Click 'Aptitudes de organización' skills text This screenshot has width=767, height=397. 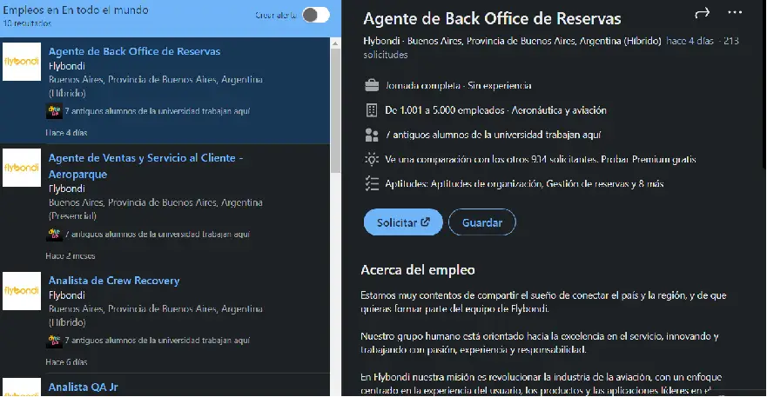pos(487,183)
